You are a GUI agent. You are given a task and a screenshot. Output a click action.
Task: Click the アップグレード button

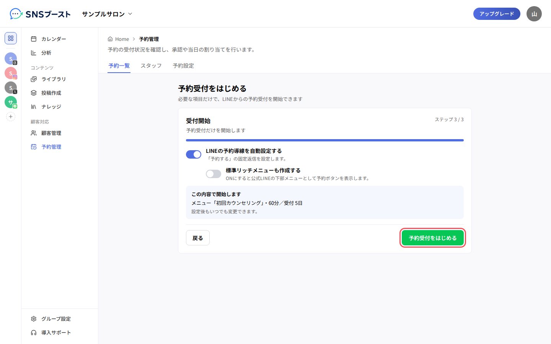coord(497,14)
